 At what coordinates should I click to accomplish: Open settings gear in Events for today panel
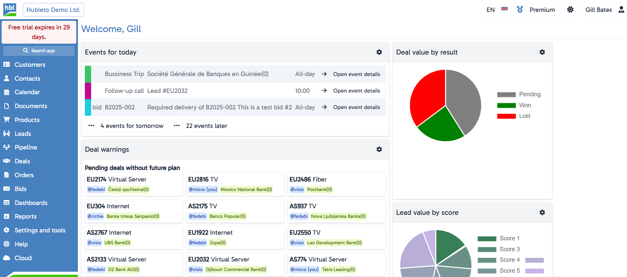click(x=379, y=52)
